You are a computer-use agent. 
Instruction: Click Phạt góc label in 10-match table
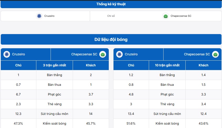[167, 94]
